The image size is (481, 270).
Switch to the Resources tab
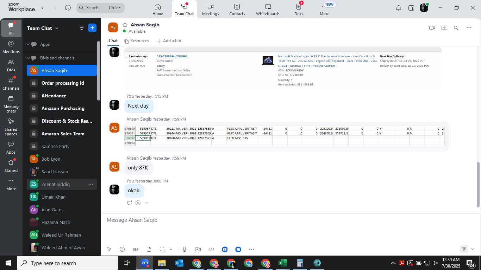136,41
